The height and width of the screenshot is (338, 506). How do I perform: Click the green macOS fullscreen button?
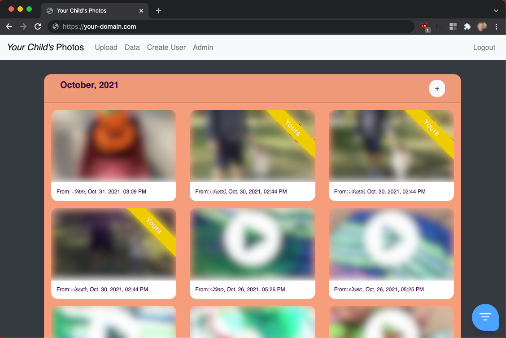[x=29, y=9]
